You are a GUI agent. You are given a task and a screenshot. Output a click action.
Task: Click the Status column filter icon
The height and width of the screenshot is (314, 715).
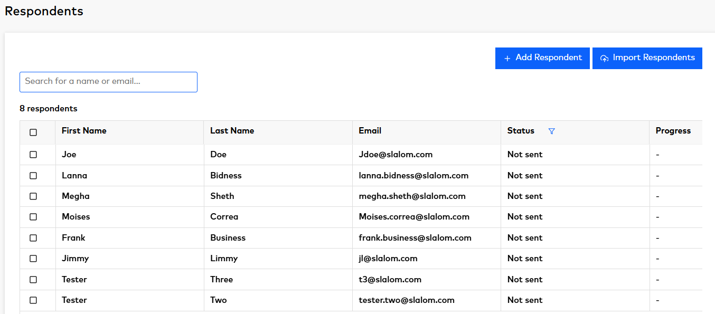pos(552,131)
